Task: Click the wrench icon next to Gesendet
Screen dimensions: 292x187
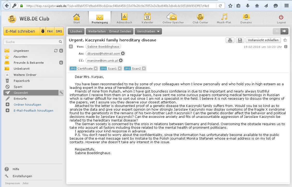Action: click(x=61, y=93)
